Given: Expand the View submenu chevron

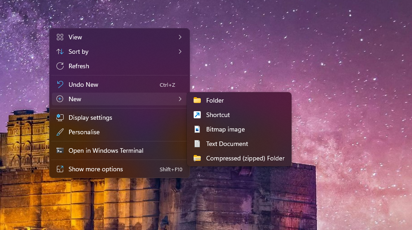Looking at the screenshot, I should 180,37.
